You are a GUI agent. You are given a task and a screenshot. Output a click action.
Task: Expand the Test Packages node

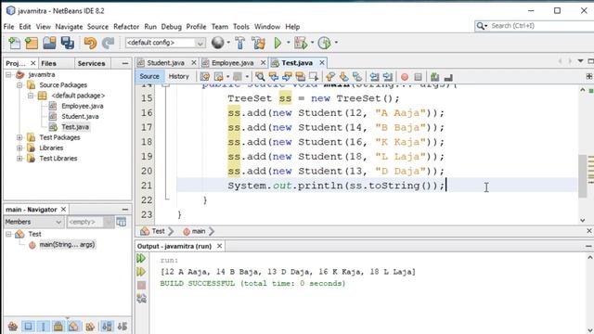pyautogui.click(x=19, y=137)
